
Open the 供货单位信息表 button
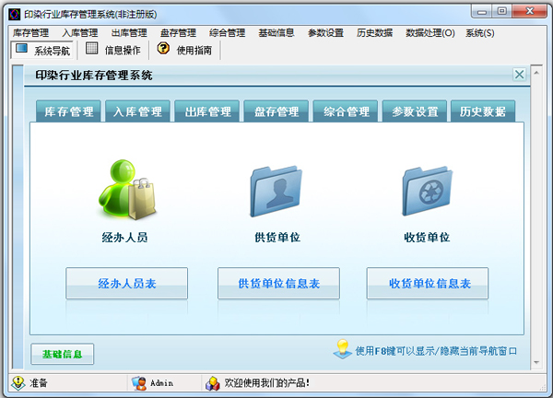[278, 284]
